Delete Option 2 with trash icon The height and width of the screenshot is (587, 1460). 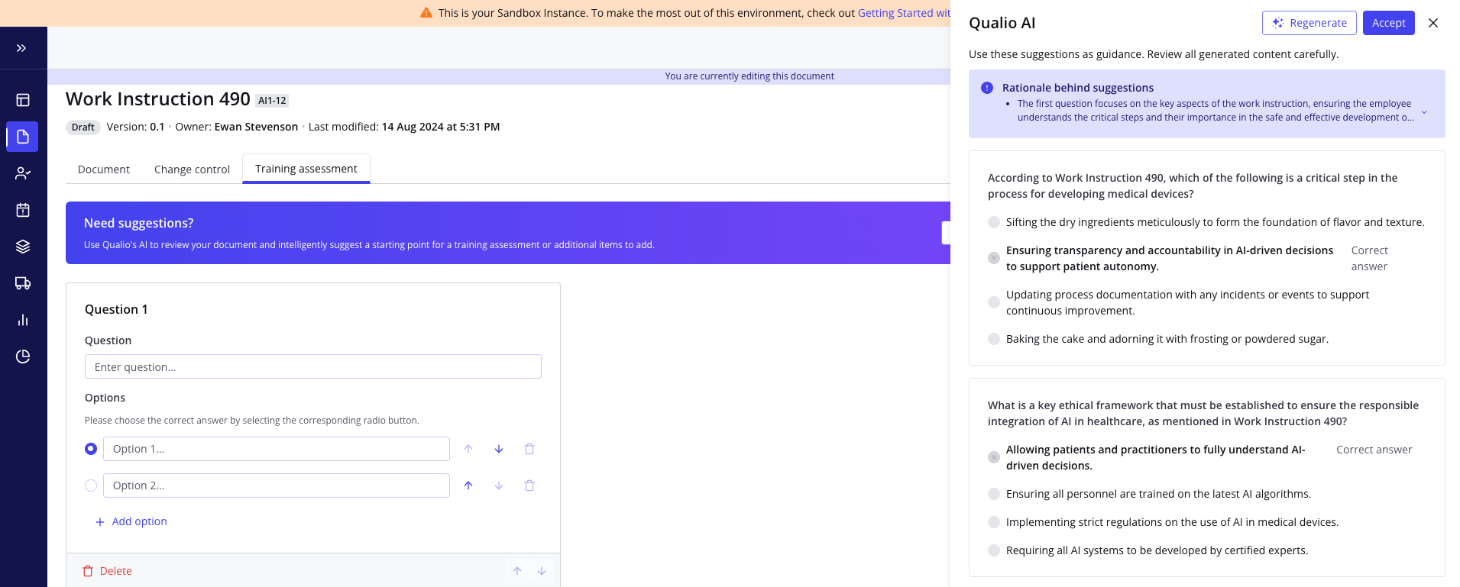click(x=529, y=485)
